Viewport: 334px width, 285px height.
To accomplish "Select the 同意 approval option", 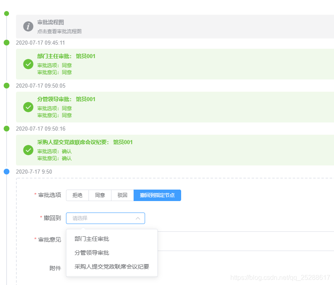I will 100,195.
